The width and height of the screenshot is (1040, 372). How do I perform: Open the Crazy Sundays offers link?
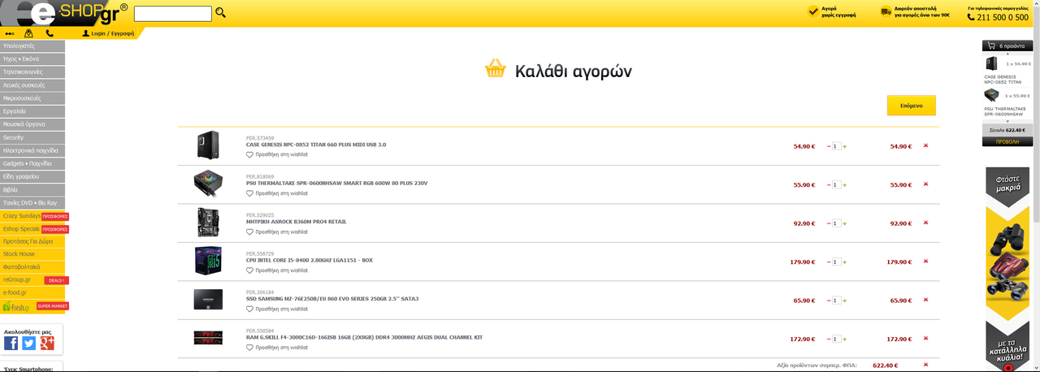pyautogui.click(x=34, y=216)
